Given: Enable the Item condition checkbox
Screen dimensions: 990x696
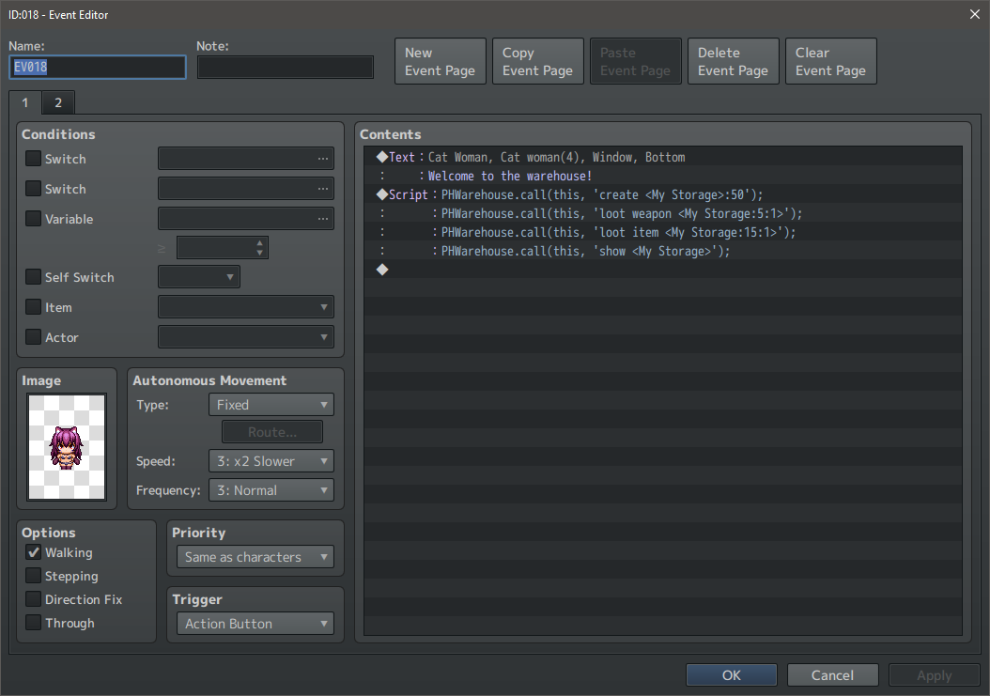Looking at the screenshot, I should click(34, 307).
